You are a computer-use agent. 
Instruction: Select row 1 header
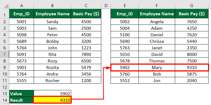[4, 14]
